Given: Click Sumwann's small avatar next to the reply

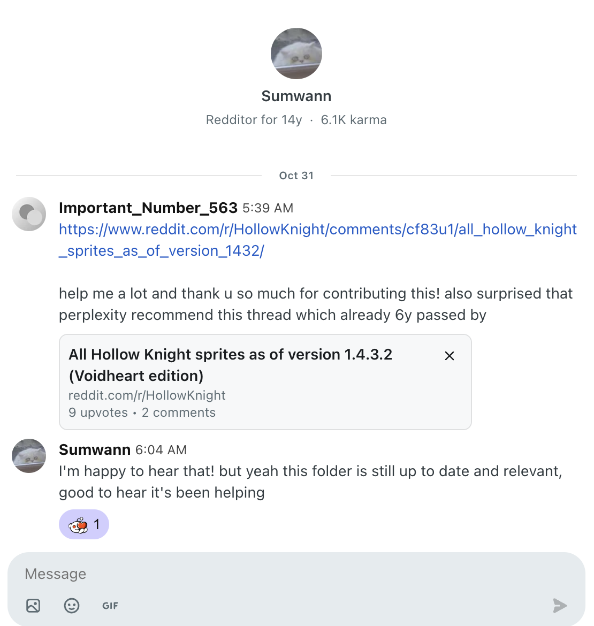Looking at the screenshot, I should click(x=29, y=456).
